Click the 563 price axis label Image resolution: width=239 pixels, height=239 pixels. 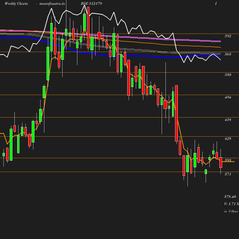click(228, 54)
